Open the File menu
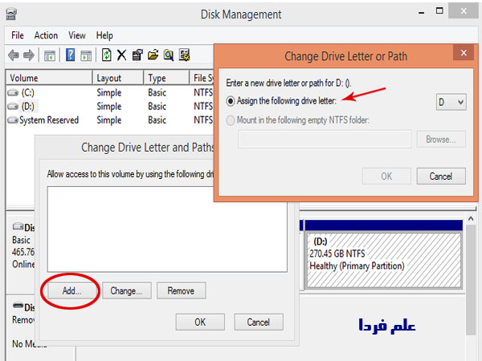Viewport: 482px width, 361px height. pos(18,35)
